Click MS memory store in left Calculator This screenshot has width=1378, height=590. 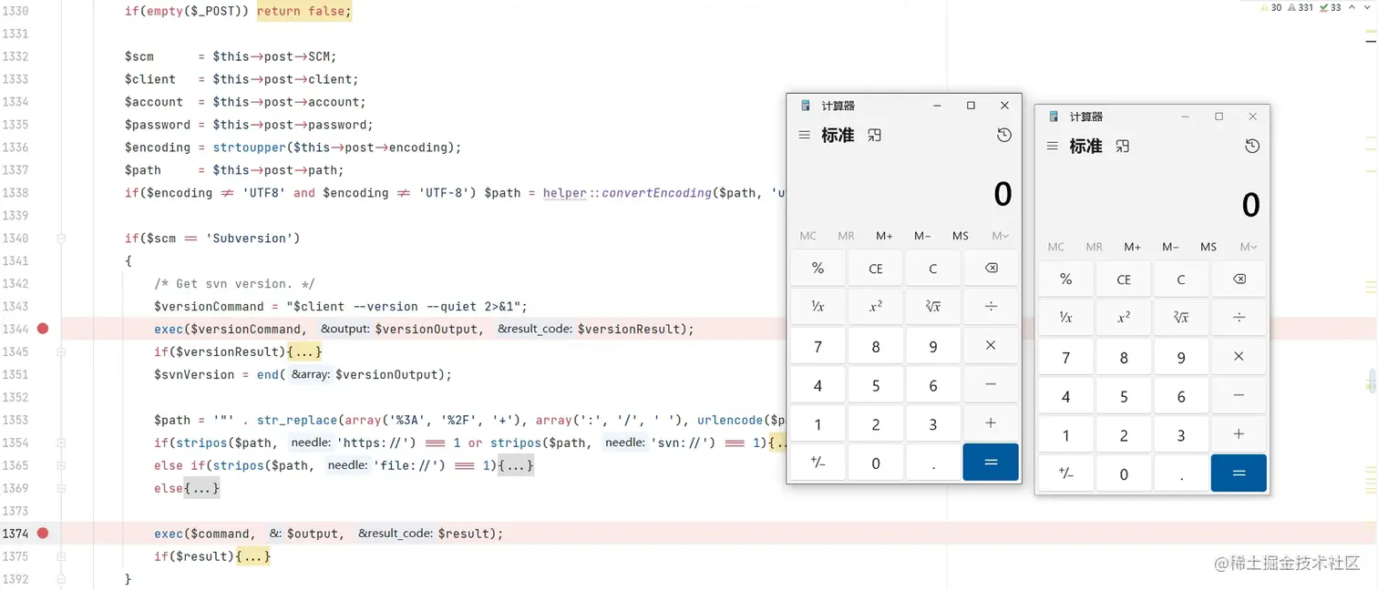pos(961,236)
